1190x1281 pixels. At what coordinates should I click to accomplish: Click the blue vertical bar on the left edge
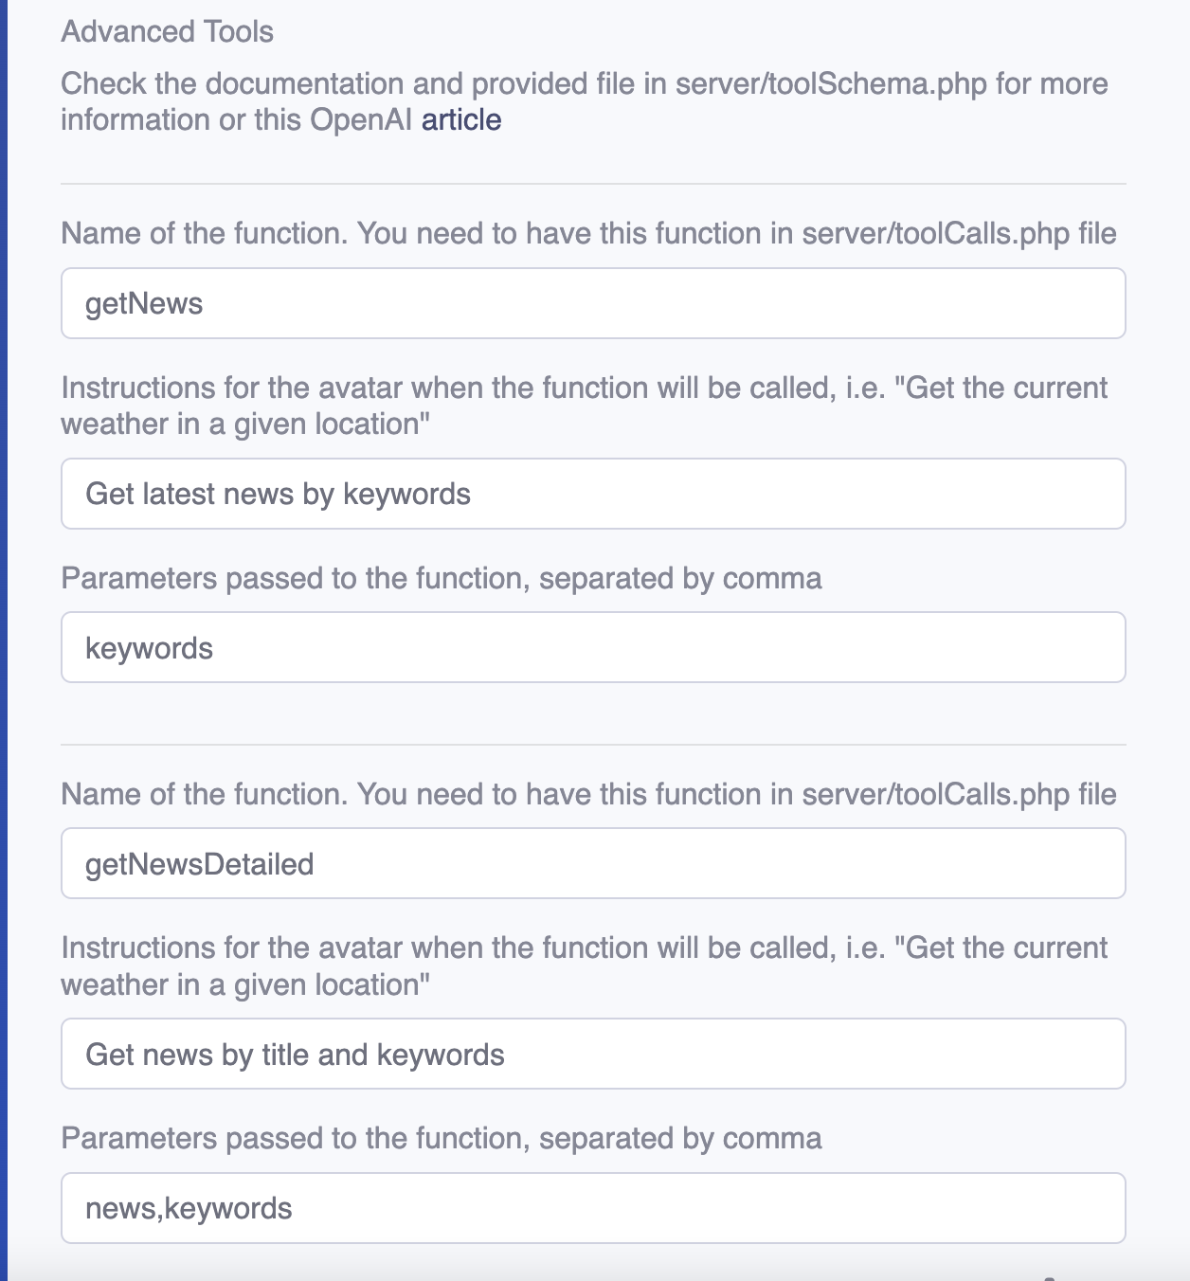[4, 640]
